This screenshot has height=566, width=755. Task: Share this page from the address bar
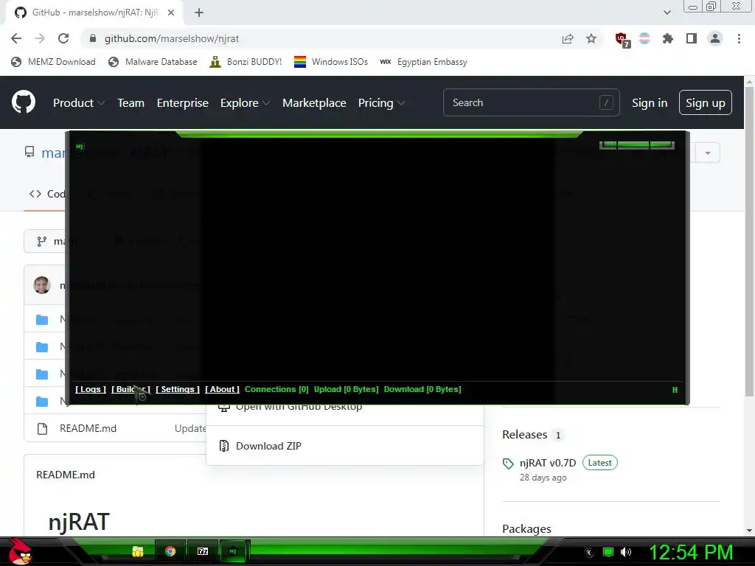(568, 38)
